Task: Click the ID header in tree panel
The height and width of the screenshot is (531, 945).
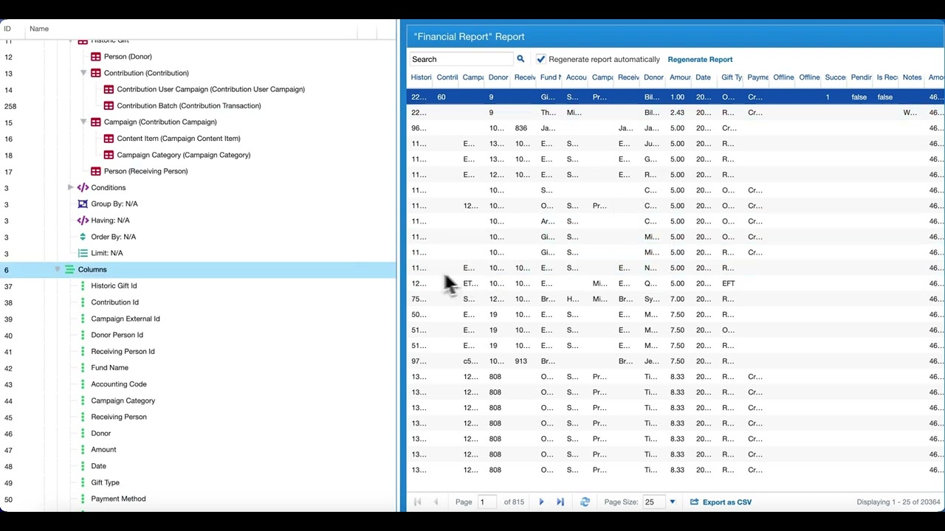Action: (x=7, y=29)
